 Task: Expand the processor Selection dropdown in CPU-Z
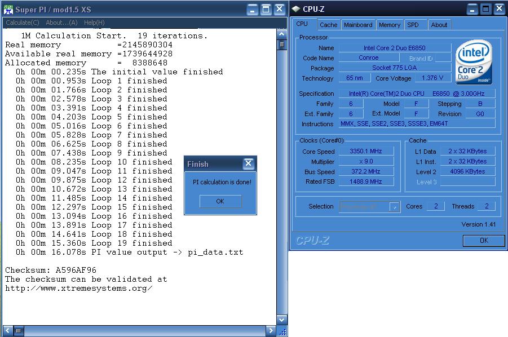pyautogui.click(x=394, y=207)
